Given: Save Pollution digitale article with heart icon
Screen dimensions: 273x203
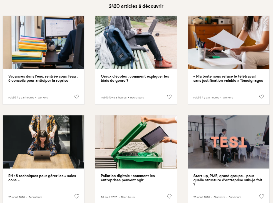Looking at the screenshot, I should click(169, 196).
